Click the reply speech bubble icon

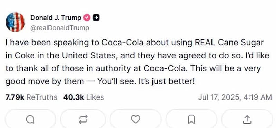30,119
